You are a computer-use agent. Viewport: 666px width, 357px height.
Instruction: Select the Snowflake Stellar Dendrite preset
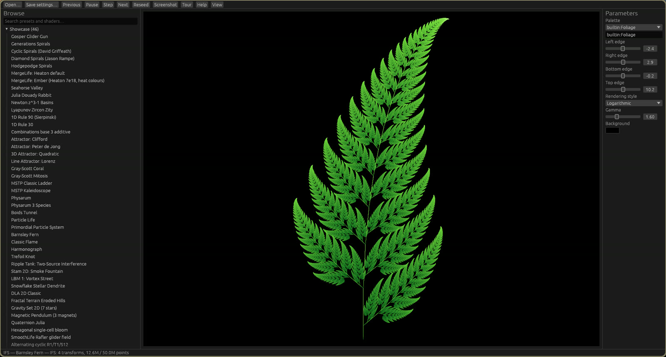click(38, 286)
